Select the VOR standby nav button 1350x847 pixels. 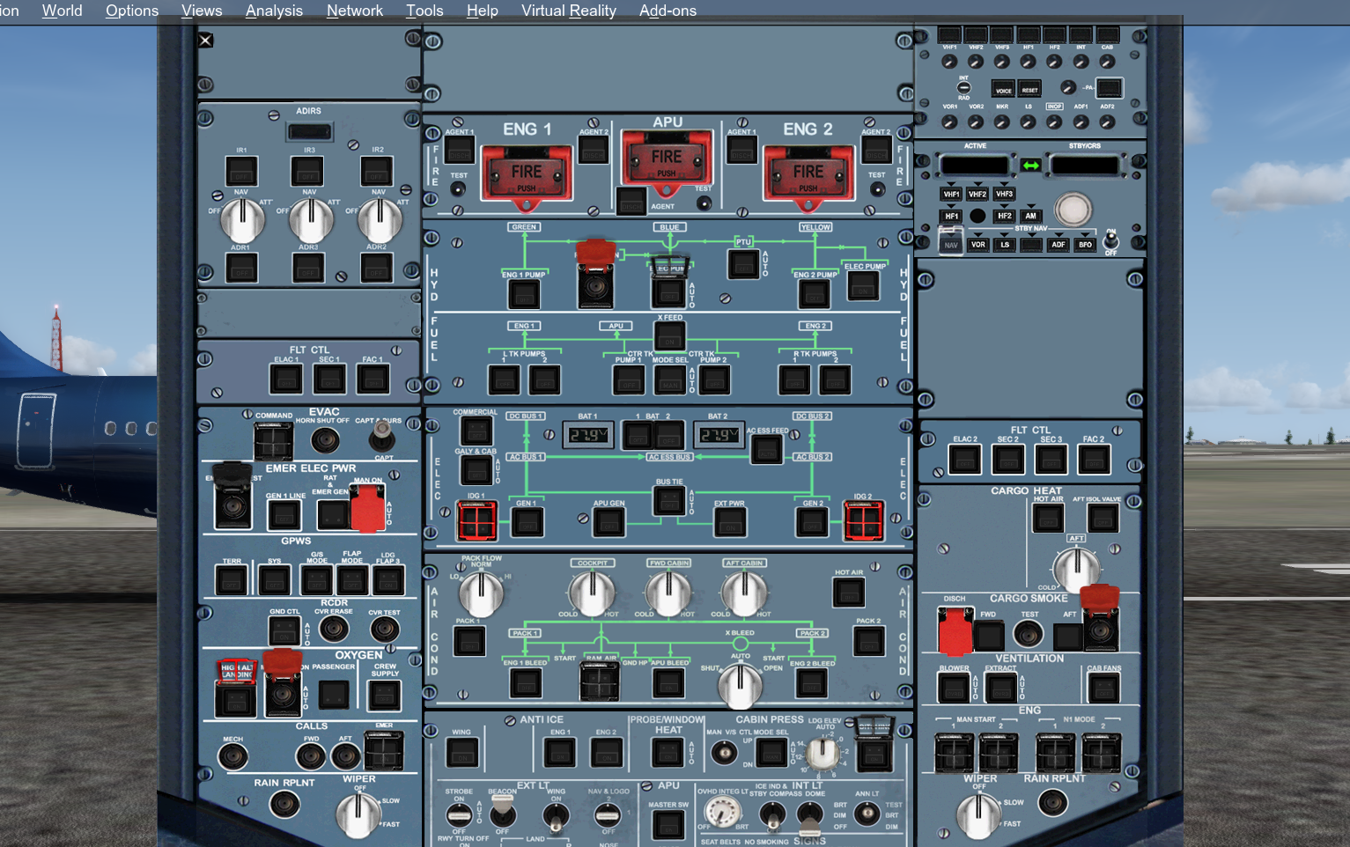978,245
